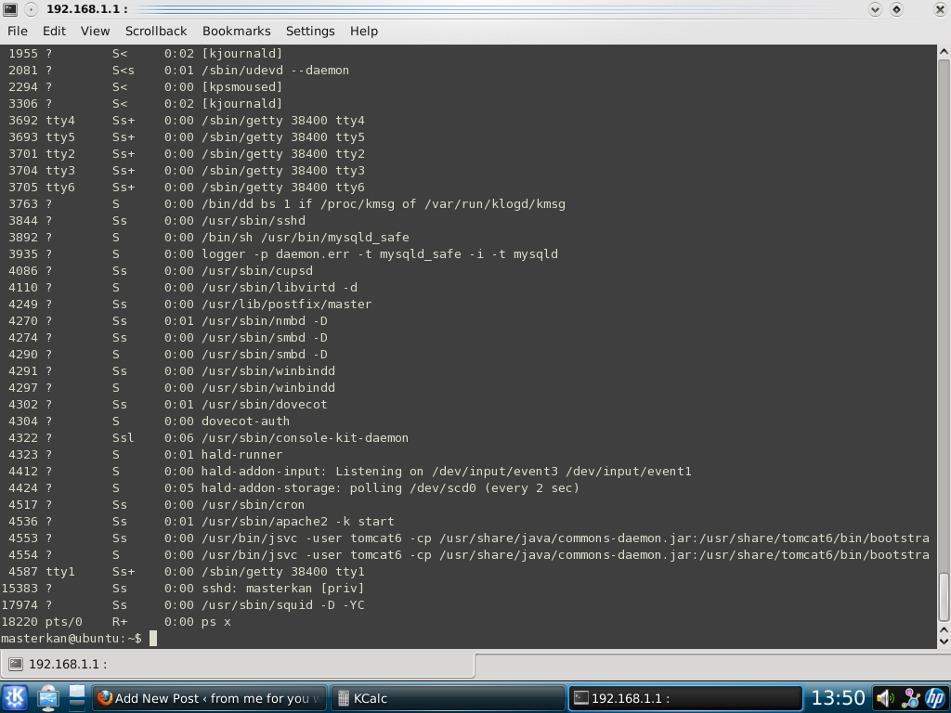Click the Firefox icon in taskbar
951x713 pixels.
click(104, 698)
